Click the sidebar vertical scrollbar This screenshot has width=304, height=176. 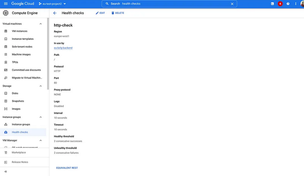(x=48, y=54)
